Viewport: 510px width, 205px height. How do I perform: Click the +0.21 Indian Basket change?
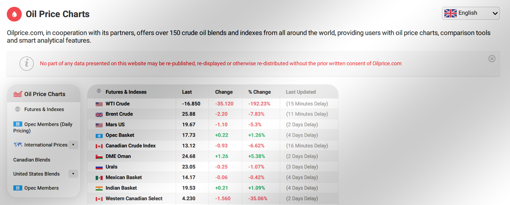(x=222, y=188)
